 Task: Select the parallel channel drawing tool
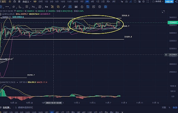14,7
